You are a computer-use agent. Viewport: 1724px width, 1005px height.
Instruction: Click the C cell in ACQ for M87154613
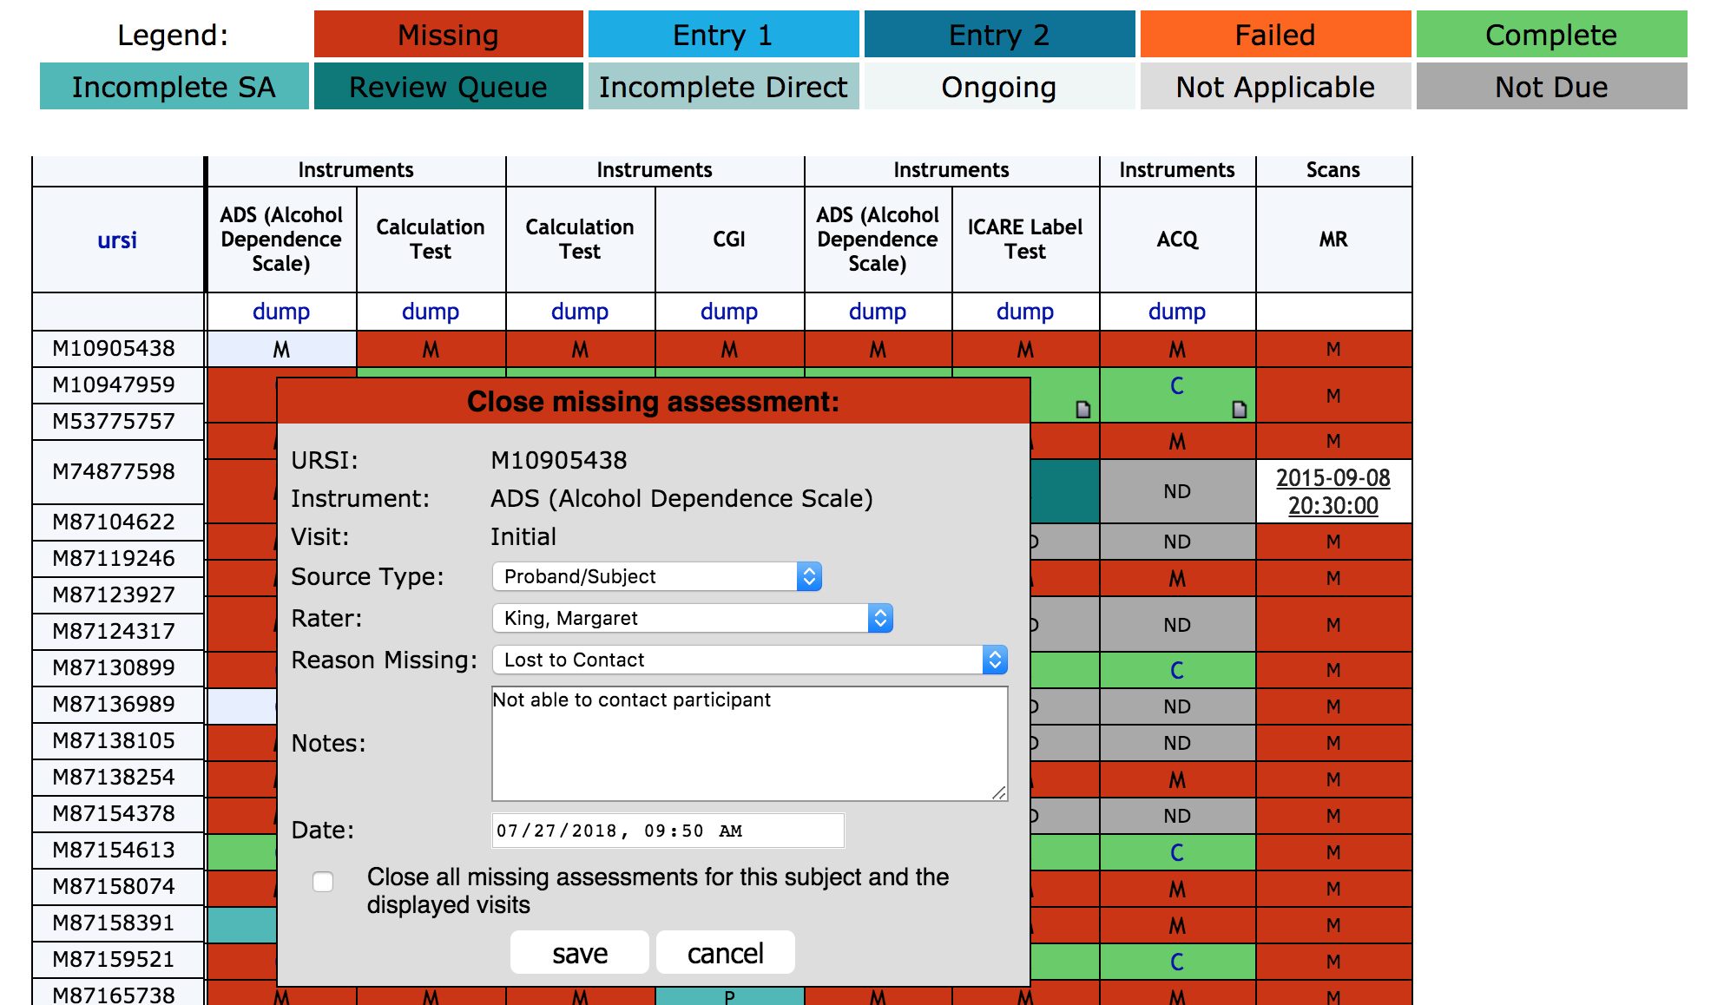[x=1177, y=852]
